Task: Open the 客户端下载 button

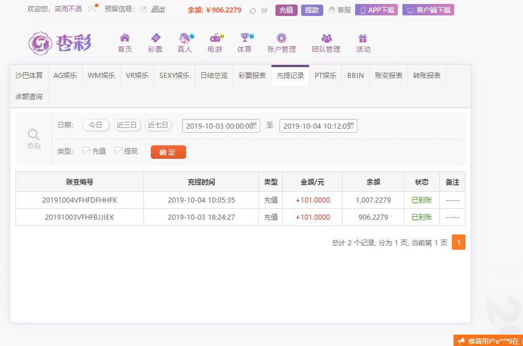Action: (x=428, y=10)
